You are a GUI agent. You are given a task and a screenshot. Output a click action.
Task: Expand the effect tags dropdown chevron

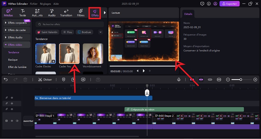point(100,32)
